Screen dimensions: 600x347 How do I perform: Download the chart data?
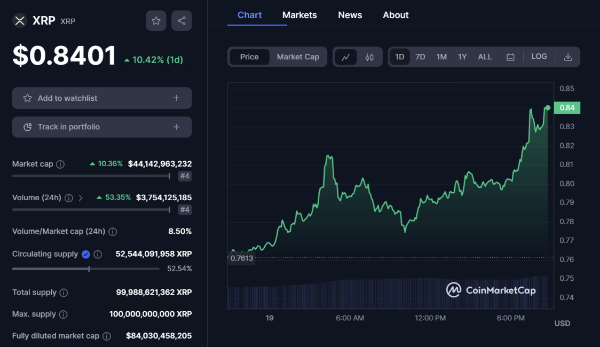click(568, 57)
